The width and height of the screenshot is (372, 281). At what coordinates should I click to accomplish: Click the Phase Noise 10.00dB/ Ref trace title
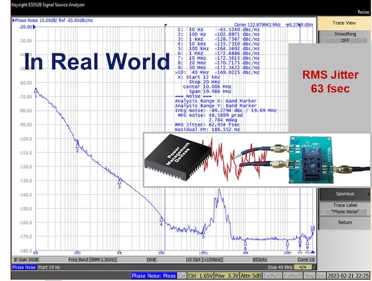[53, 20]
